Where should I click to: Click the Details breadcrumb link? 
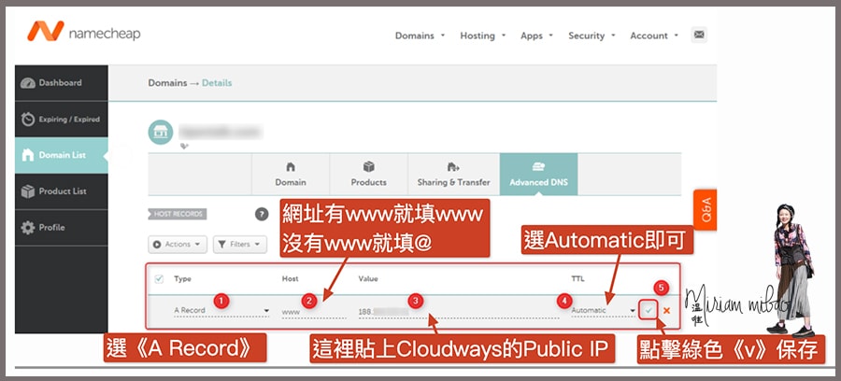(217, 83)
